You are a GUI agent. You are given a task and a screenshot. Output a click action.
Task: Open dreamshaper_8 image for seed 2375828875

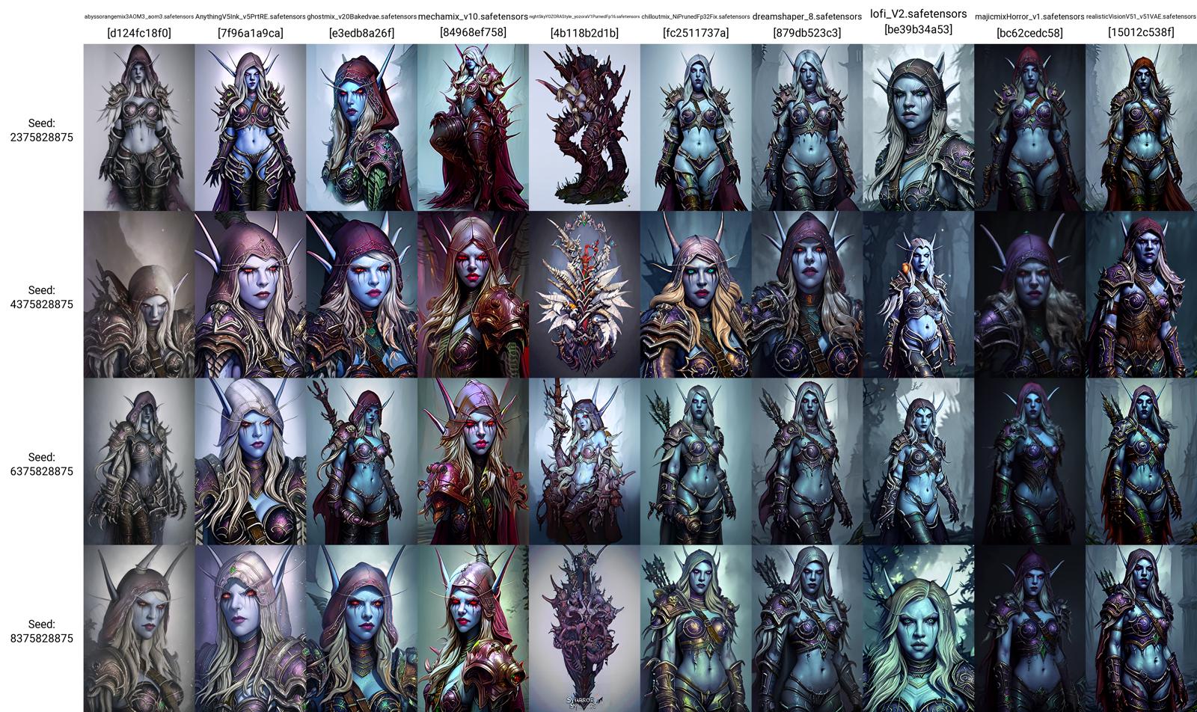click(807, 127)
